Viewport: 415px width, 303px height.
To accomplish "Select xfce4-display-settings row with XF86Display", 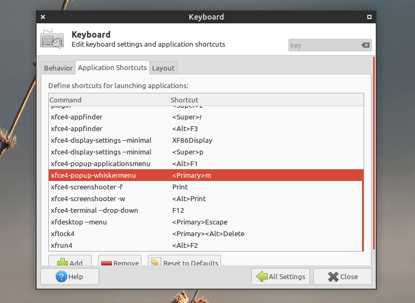I will [206, 140].
